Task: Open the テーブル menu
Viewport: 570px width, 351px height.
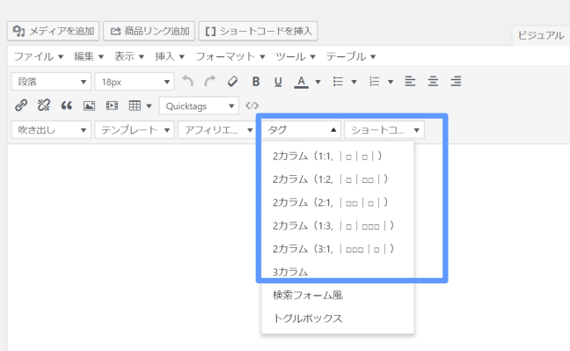Action: tap(350, 56)
